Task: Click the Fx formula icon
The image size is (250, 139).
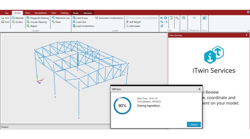Action: click(177, 18)
